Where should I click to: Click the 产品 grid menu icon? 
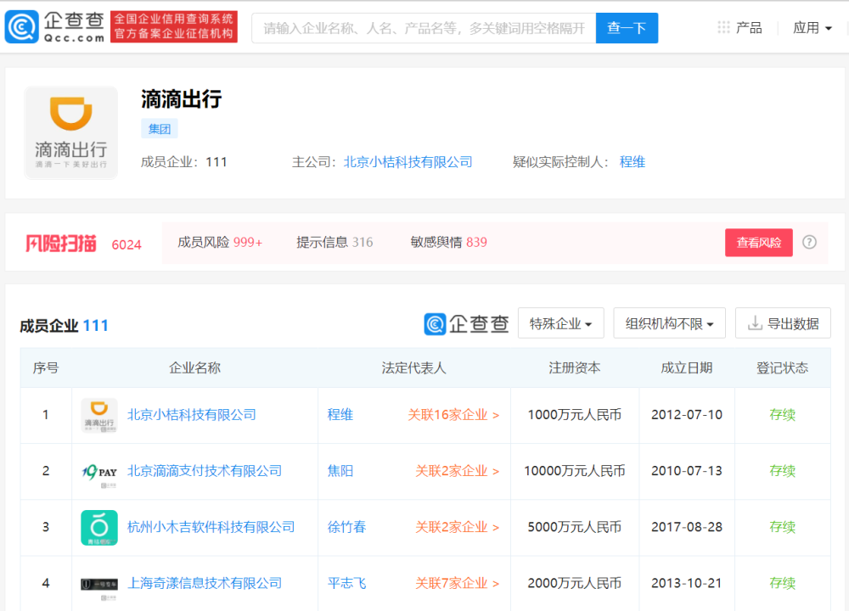point(723,27)
